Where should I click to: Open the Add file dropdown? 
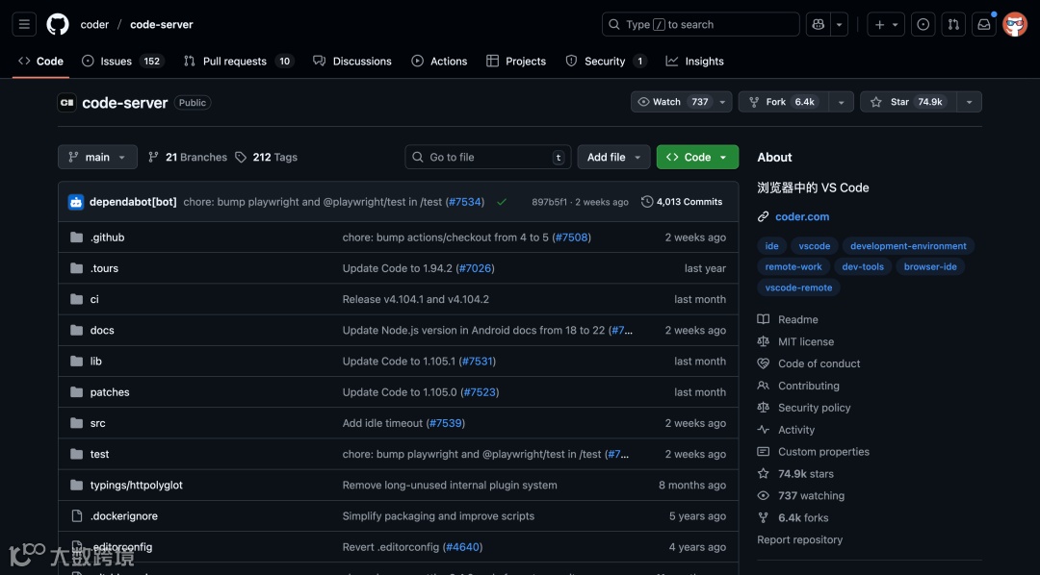click(x=613, y=157)
